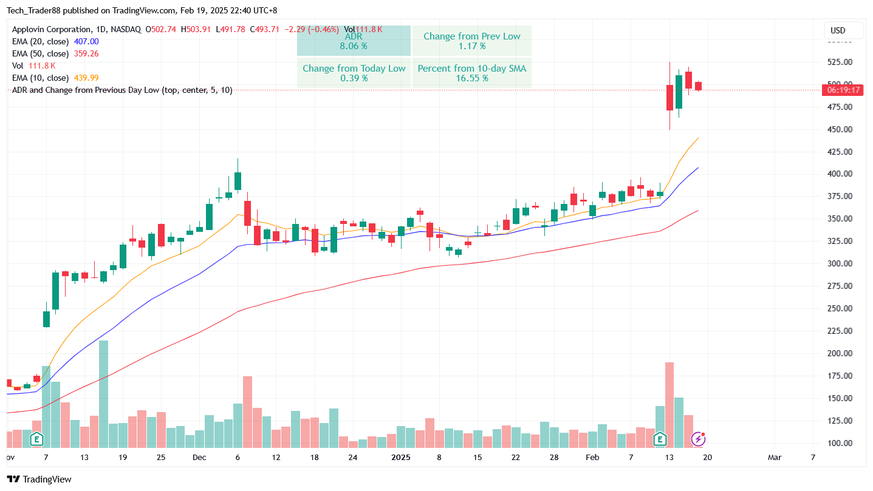Click the 175.00 price axis label
This screenshot has height=491, width=873.
pos(839,376)
